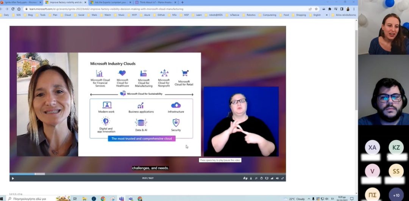The height and width of the screenshot is (201, 409).
Task: Open video quality signal-bars icon
Action: [272, 178]
